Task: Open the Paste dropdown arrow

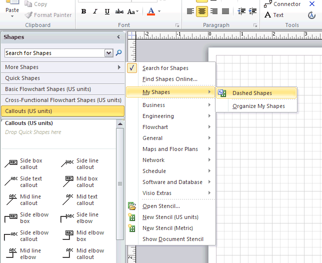Action: (x=12, y=16)
